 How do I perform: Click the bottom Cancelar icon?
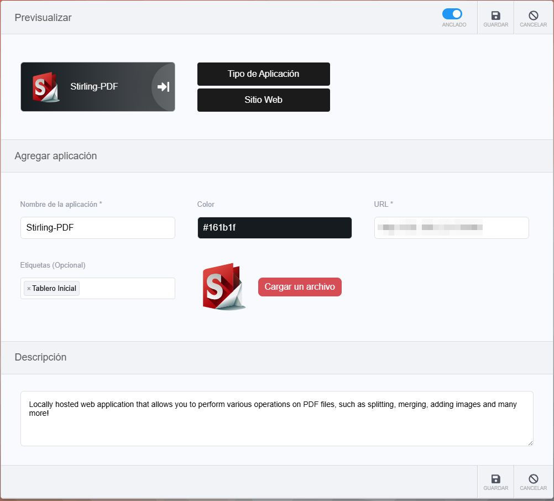tap(533, 479)
